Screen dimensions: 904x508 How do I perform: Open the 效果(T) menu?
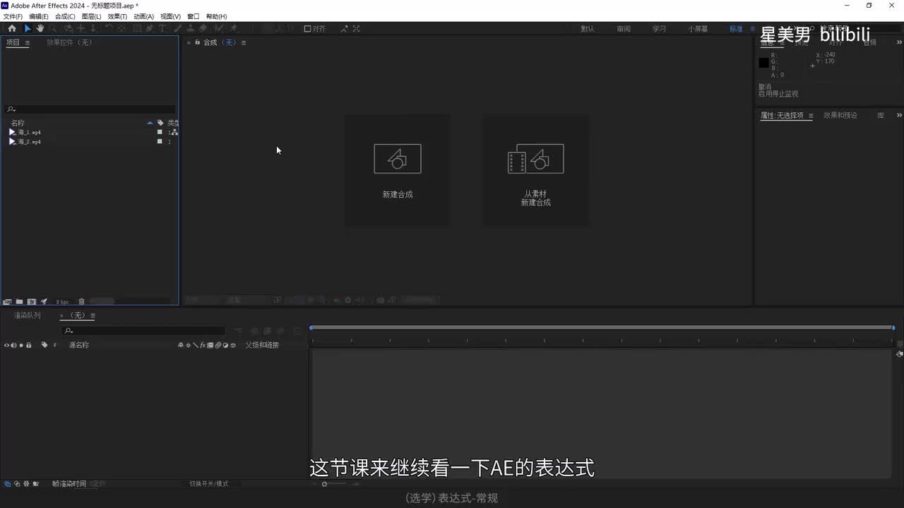coord(117,16)
